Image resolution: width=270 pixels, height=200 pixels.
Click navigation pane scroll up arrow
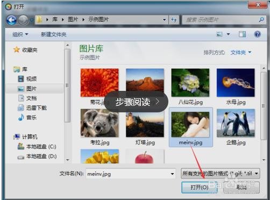[67, 45]
